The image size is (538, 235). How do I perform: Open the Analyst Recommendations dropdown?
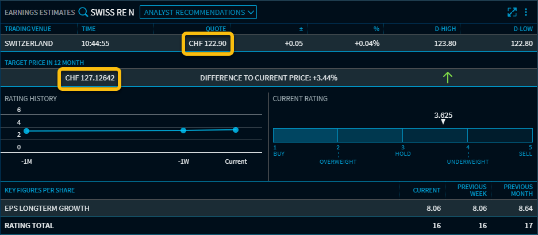click(x=198, y=12)
